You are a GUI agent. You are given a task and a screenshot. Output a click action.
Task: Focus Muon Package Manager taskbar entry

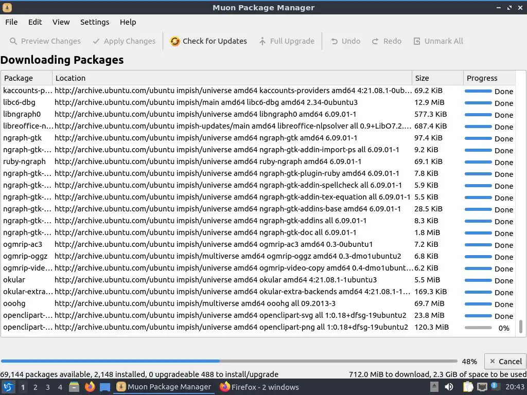tap(164, 387)
